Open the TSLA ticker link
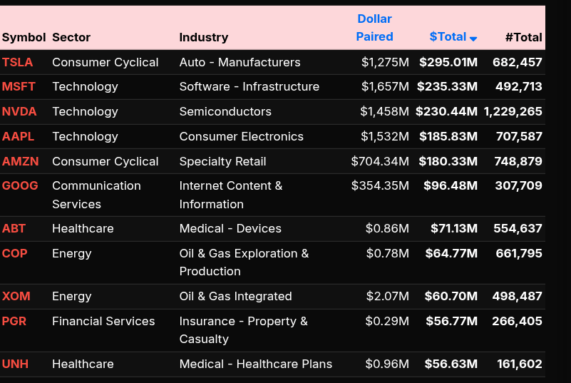The image size is (571, 383). 17,62
